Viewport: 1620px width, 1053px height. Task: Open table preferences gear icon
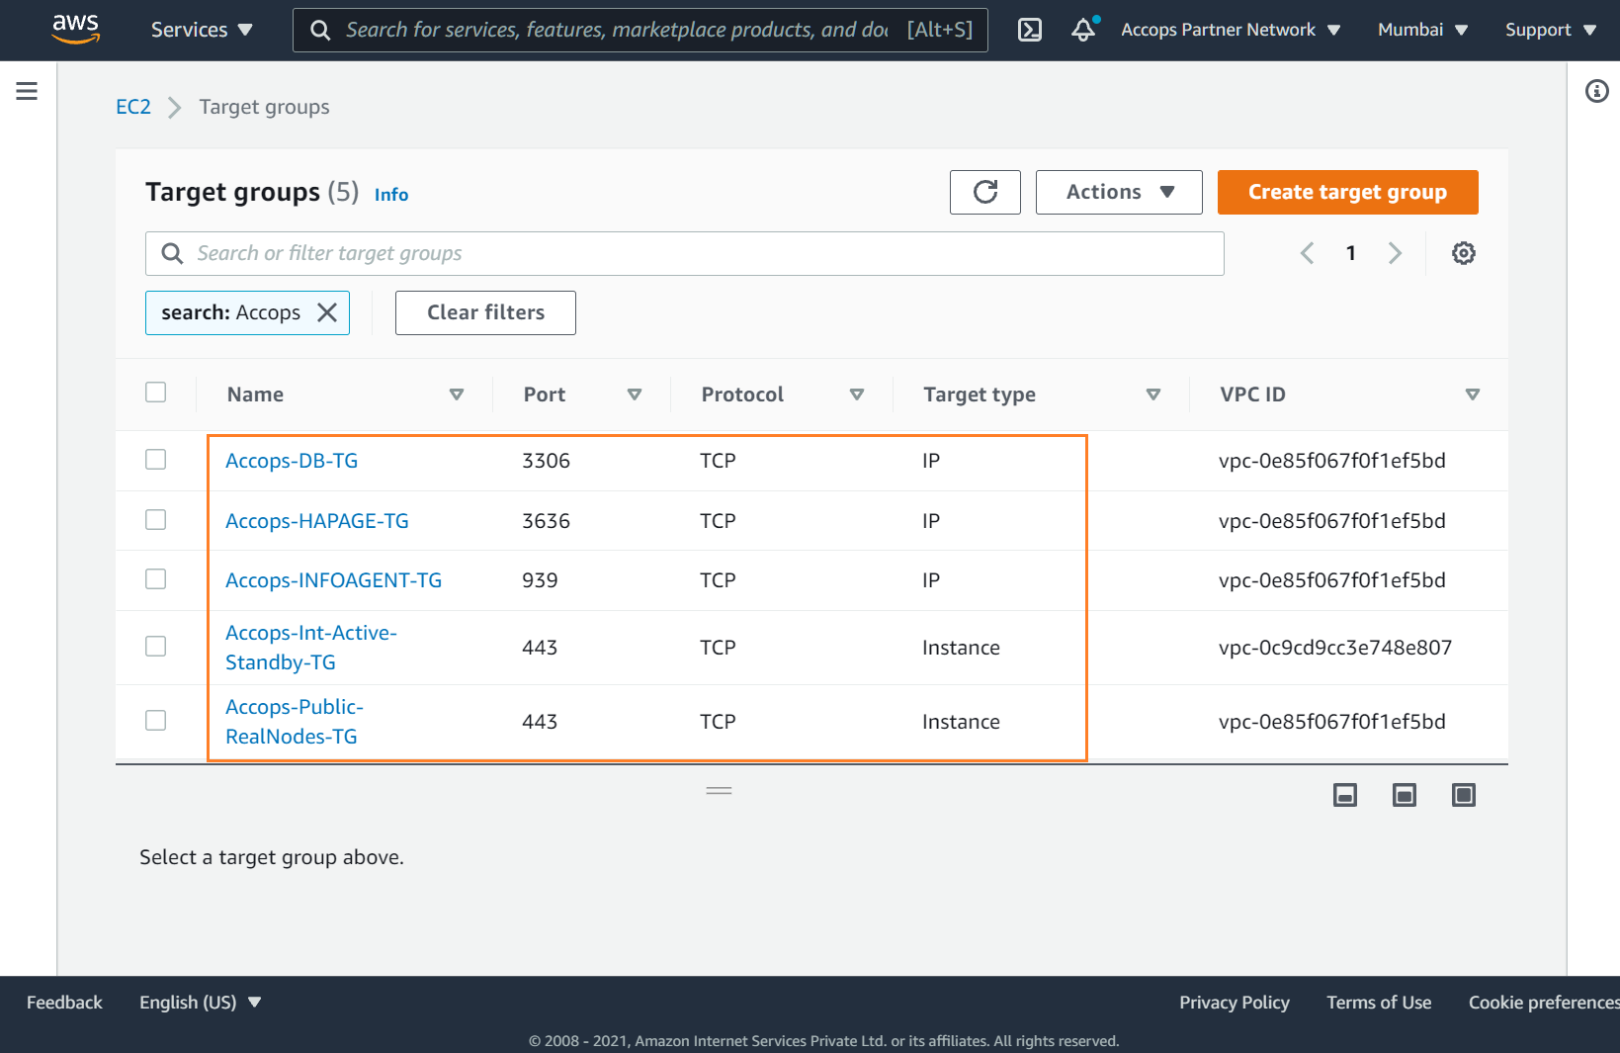point(1464,253)
